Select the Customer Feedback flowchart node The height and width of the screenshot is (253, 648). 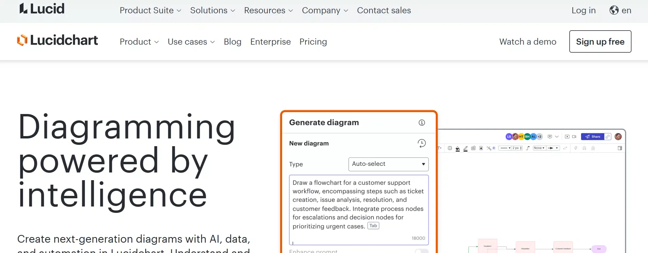coord(563,247)
